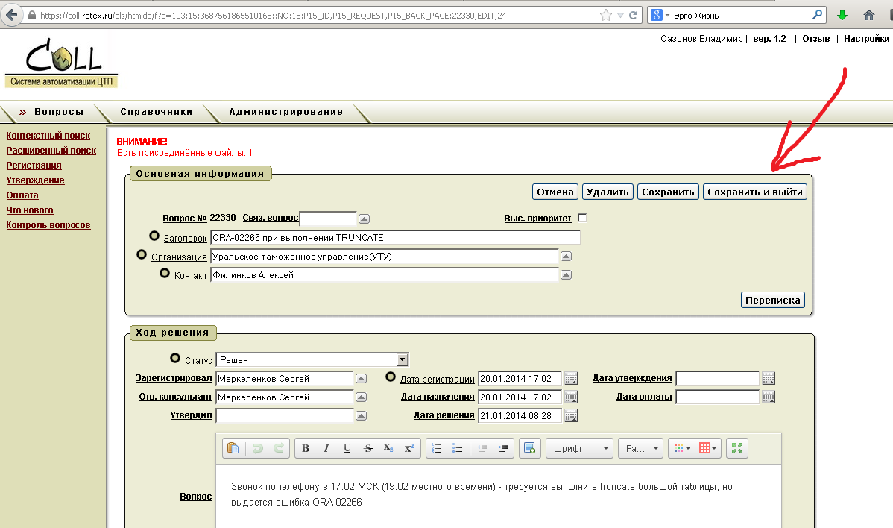Open calendar picker for Дата решения
The width and height of the screenshot is (893, 528).
(571, 415)
